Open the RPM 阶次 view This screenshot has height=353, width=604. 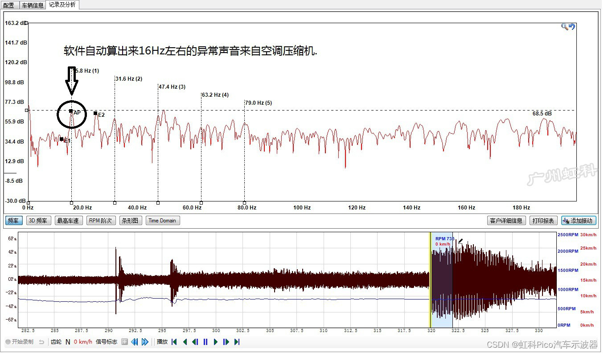[x=101, y=221]
